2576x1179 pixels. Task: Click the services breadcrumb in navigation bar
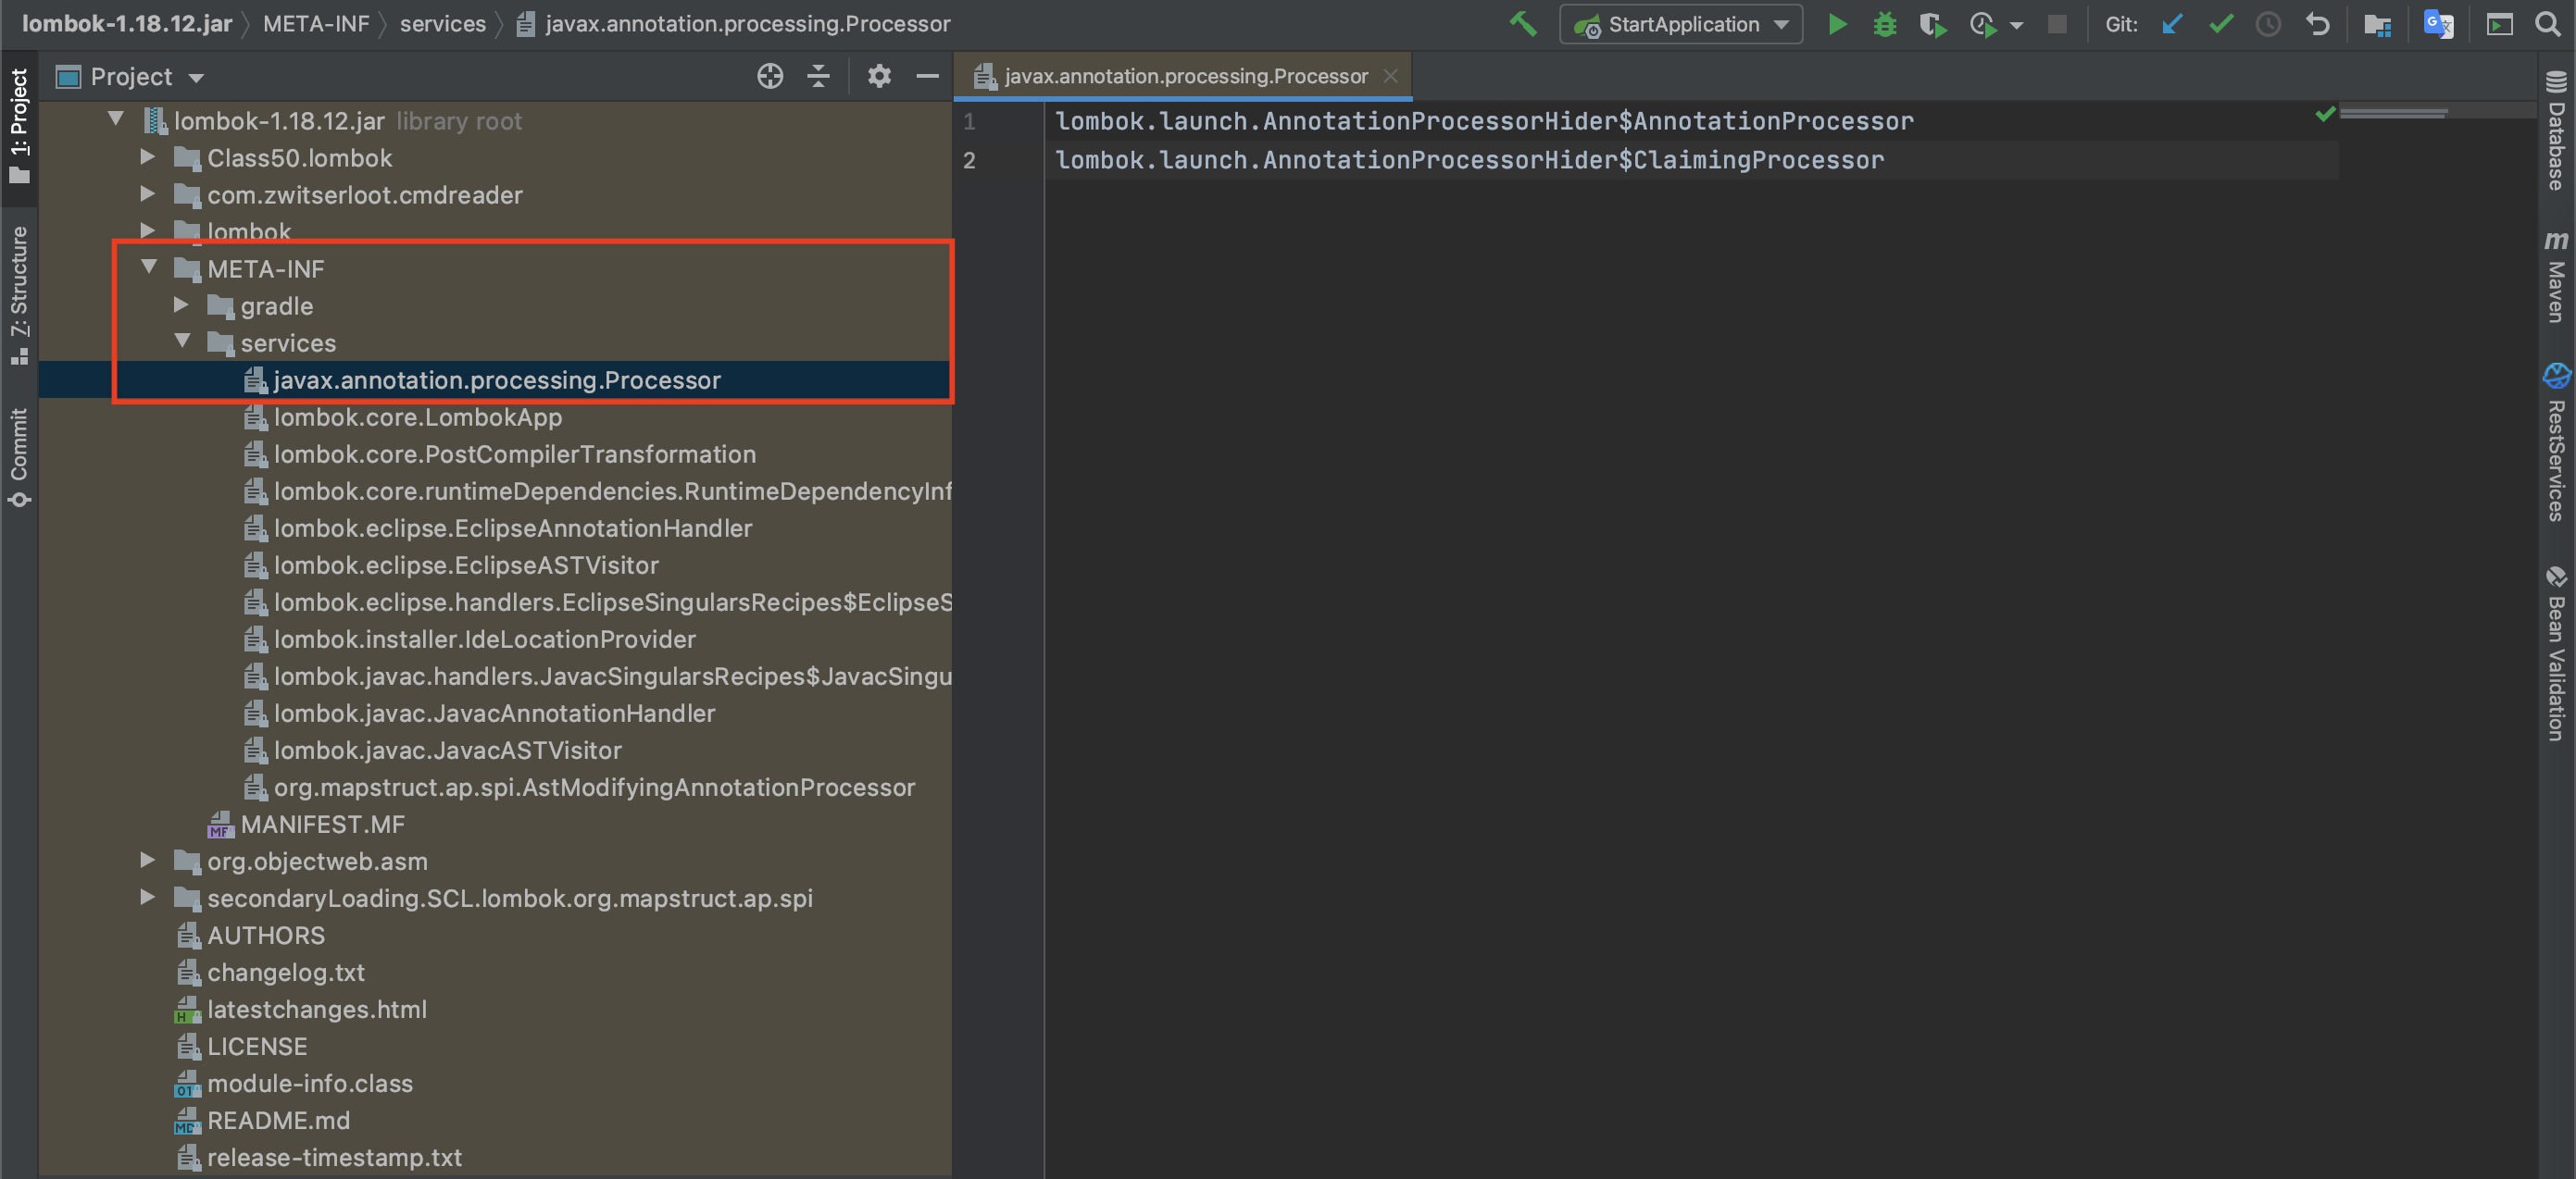click(442, 24)
